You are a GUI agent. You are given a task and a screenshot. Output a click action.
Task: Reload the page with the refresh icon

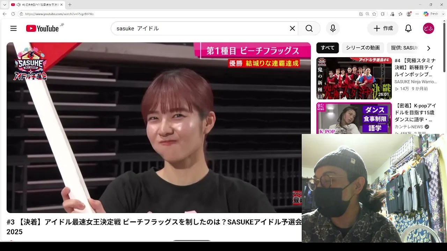13,14
